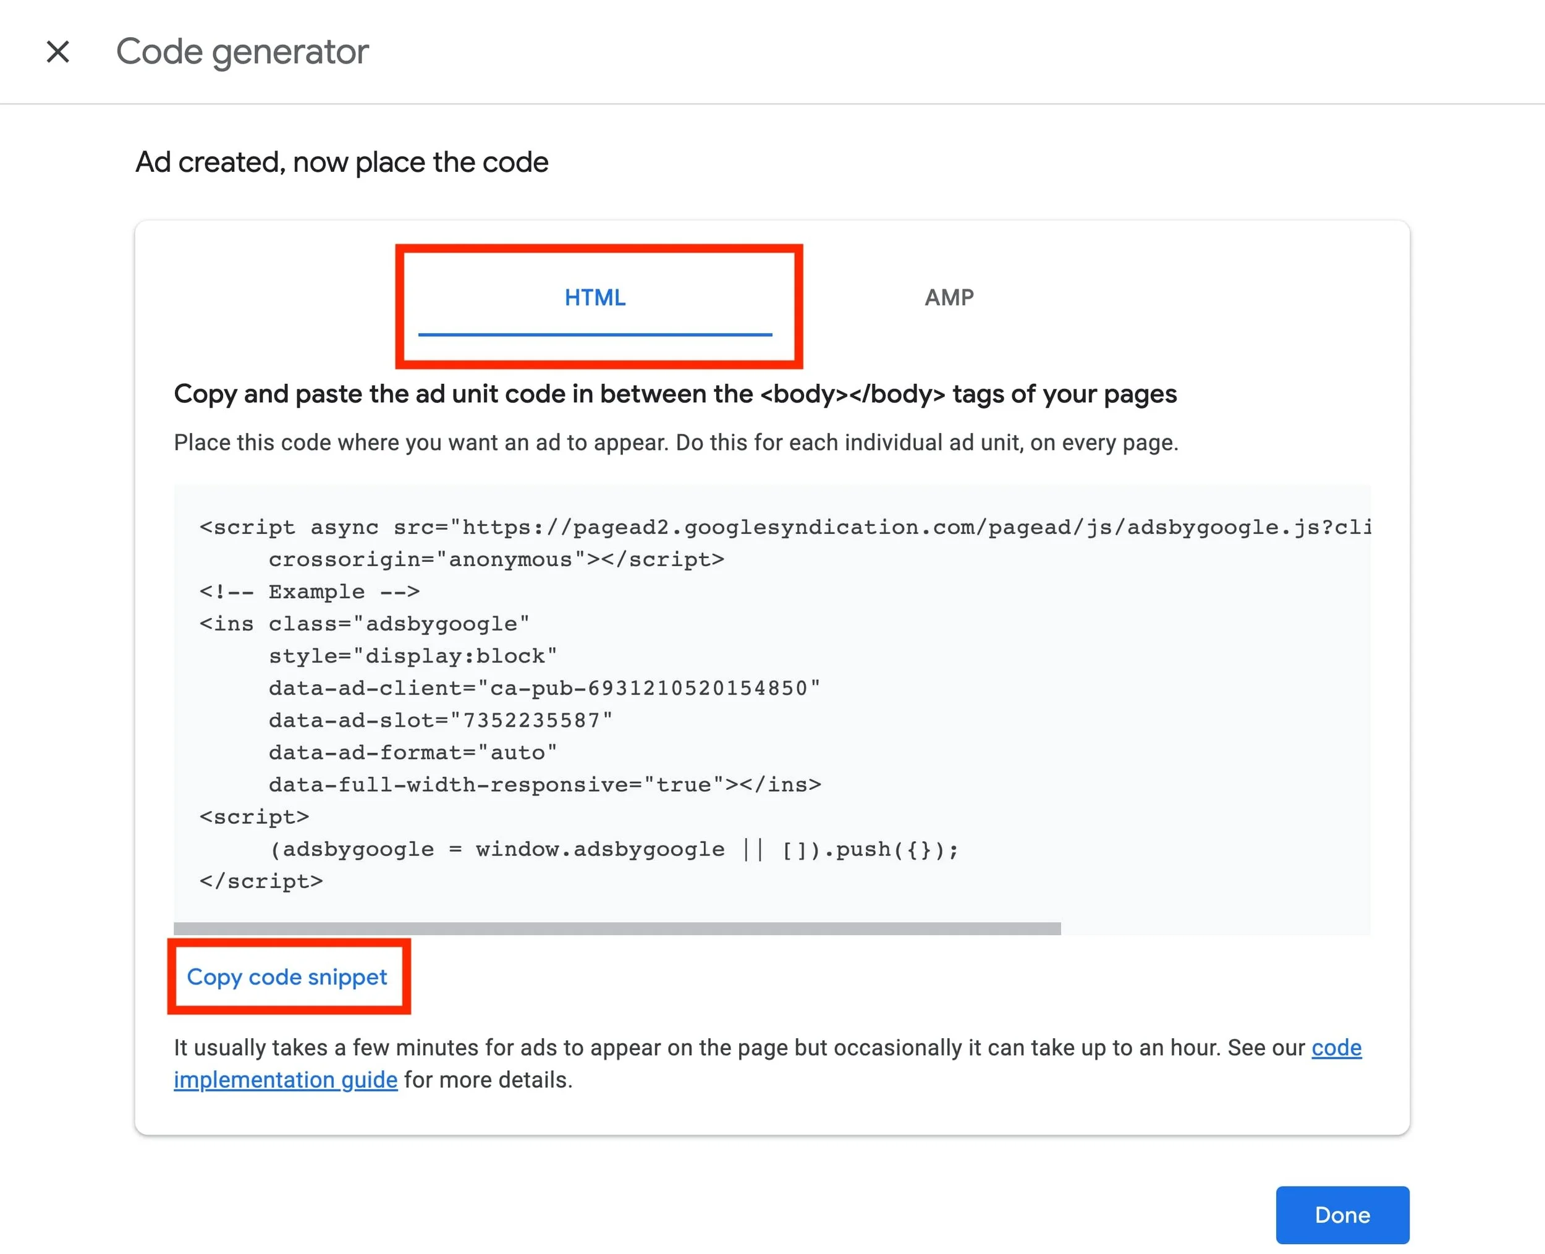This screenshot has height=1254, width=1545.
Task: Click the data-ad-format="auto" line
Action: tap(412, 753)
